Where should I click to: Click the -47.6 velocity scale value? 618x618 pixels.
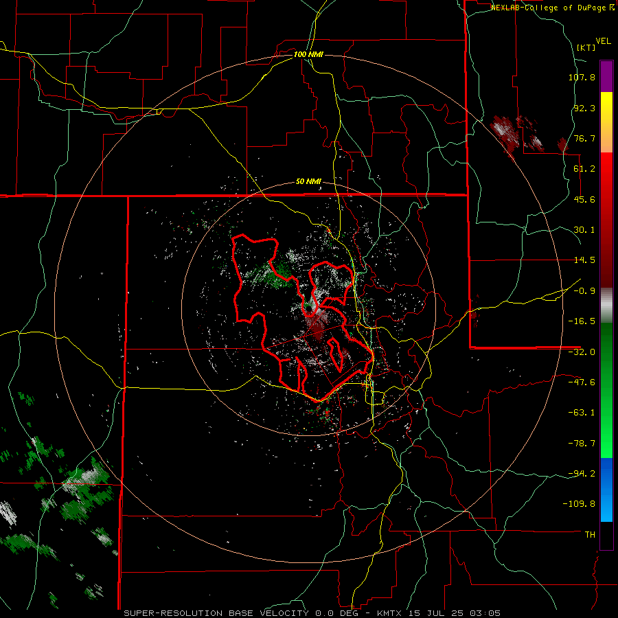point(582,382)
